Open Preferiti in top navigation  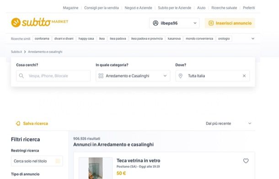click(x=249, y=8)
